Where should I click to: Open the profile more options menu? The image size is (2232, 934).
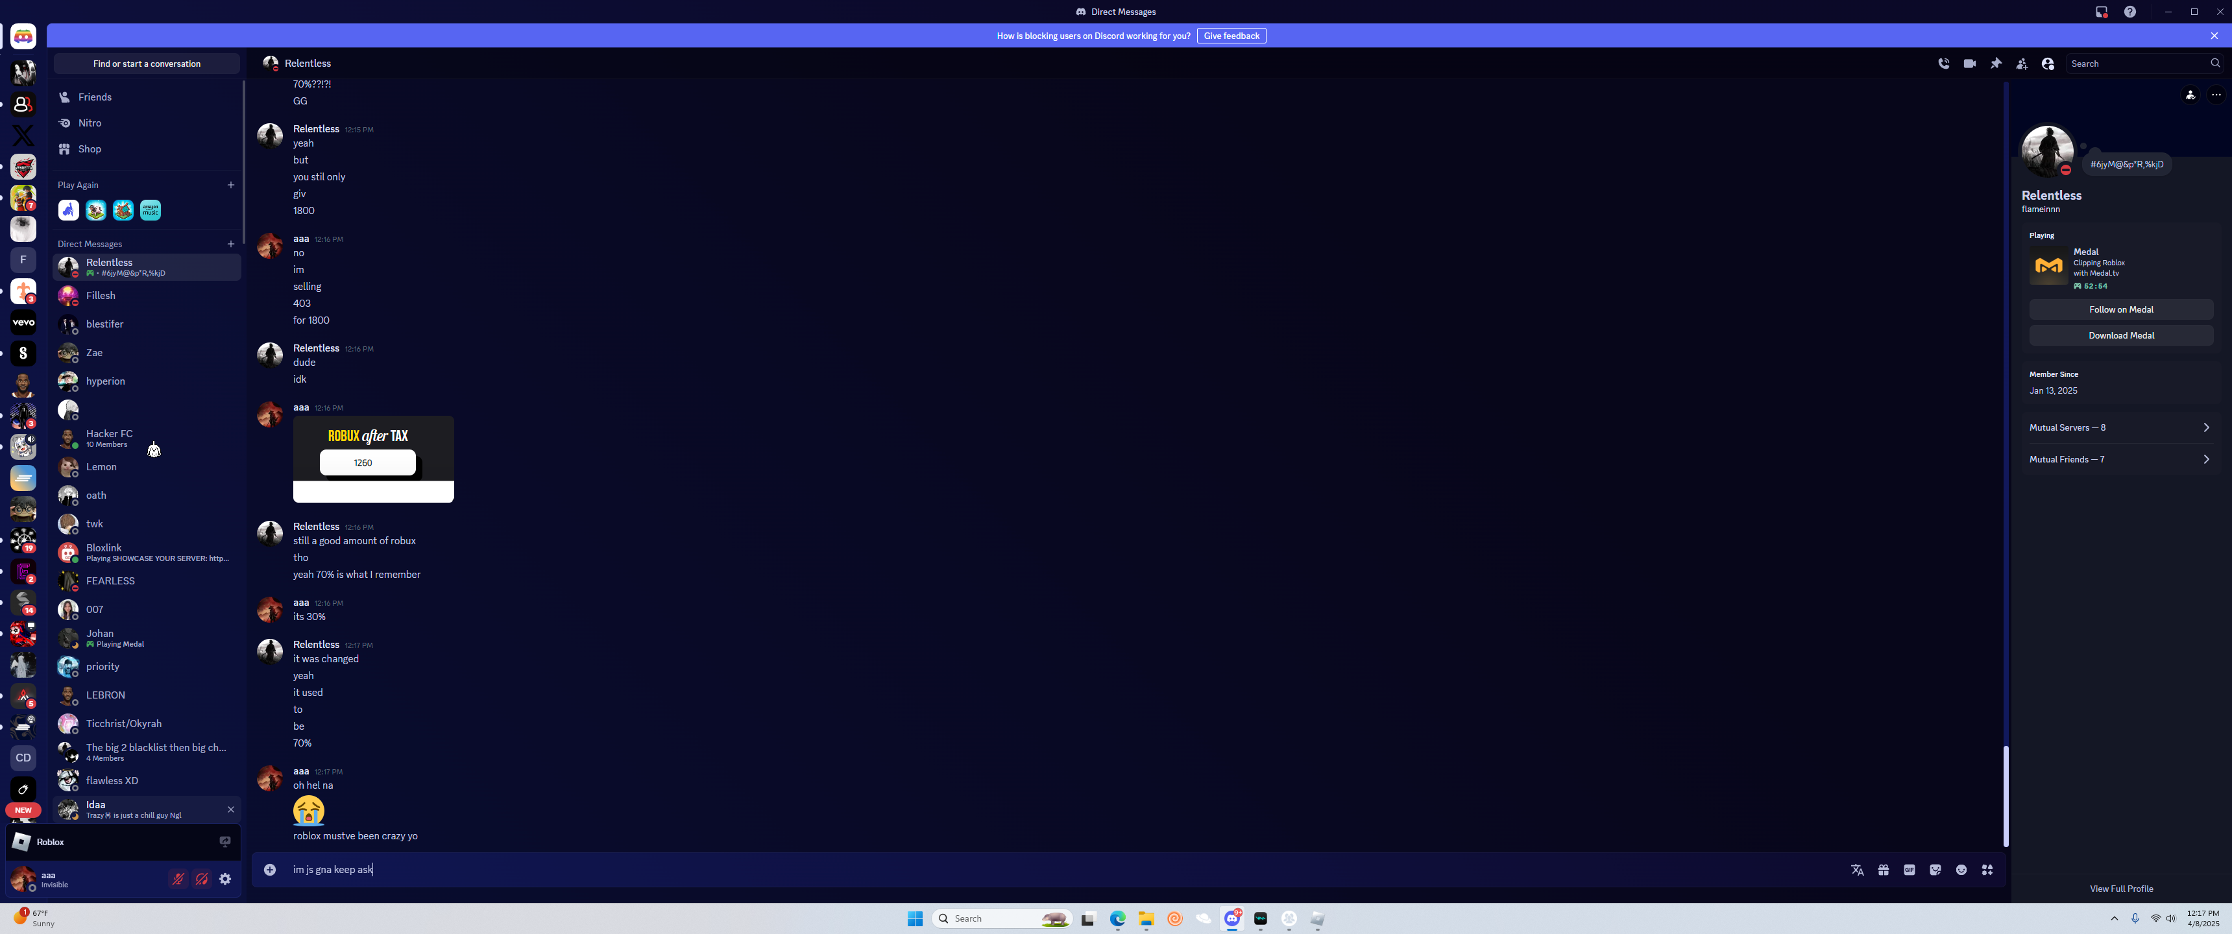pos(2216,95)
